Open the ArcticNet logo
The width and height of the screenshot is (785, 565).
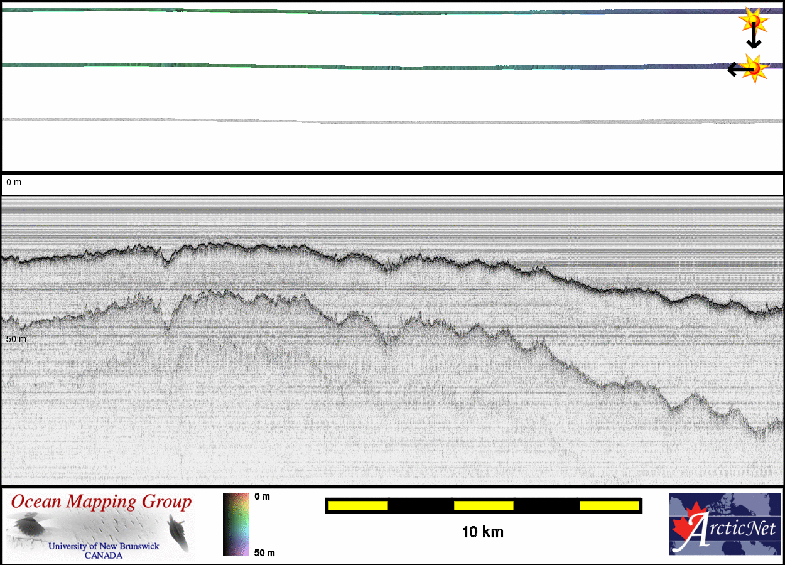[x=725, y=524]
